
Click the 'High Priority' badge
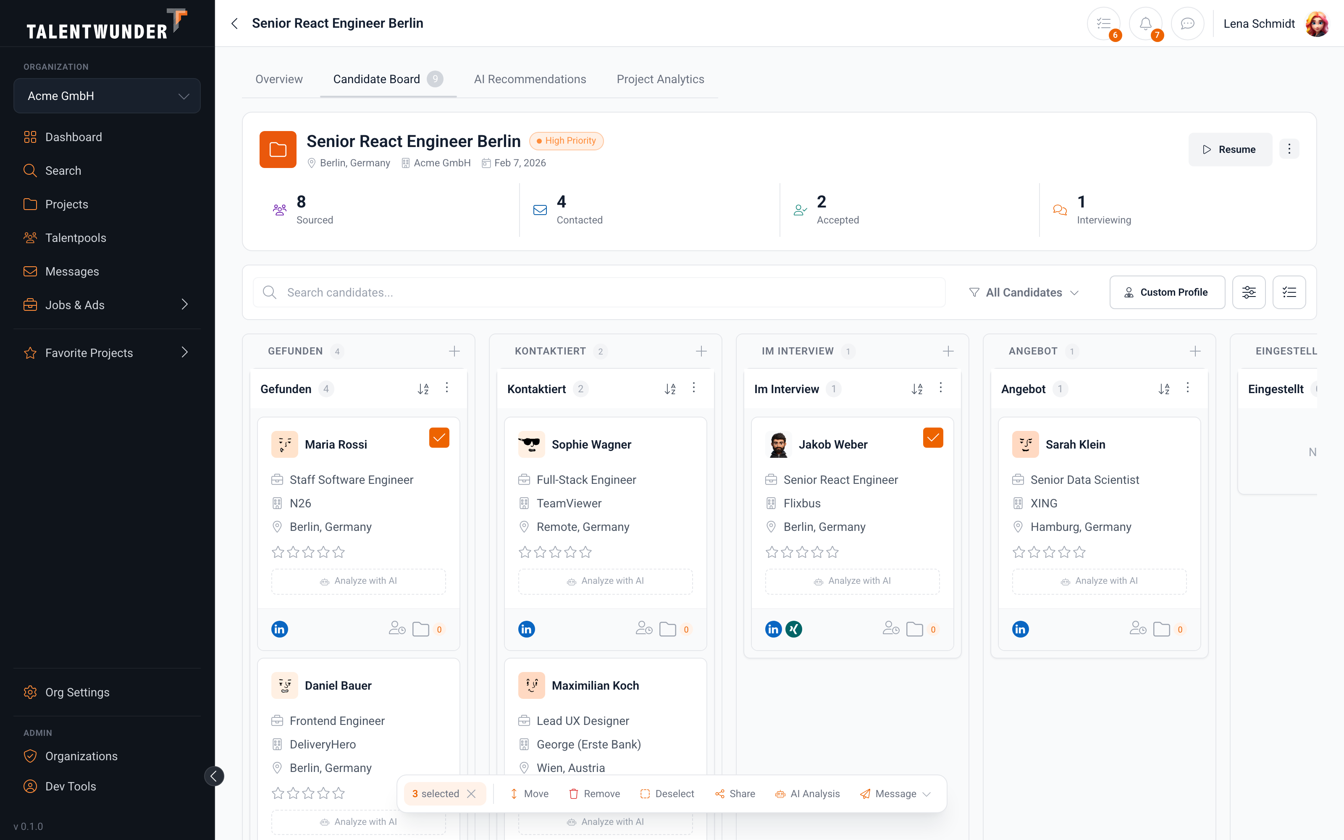[x=566, y=141]
